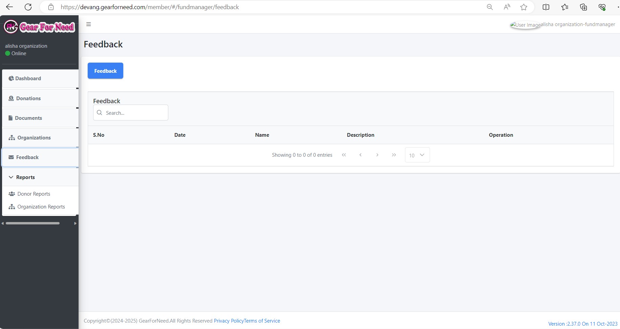Go to last page double-right arrows

coord(394,155)
